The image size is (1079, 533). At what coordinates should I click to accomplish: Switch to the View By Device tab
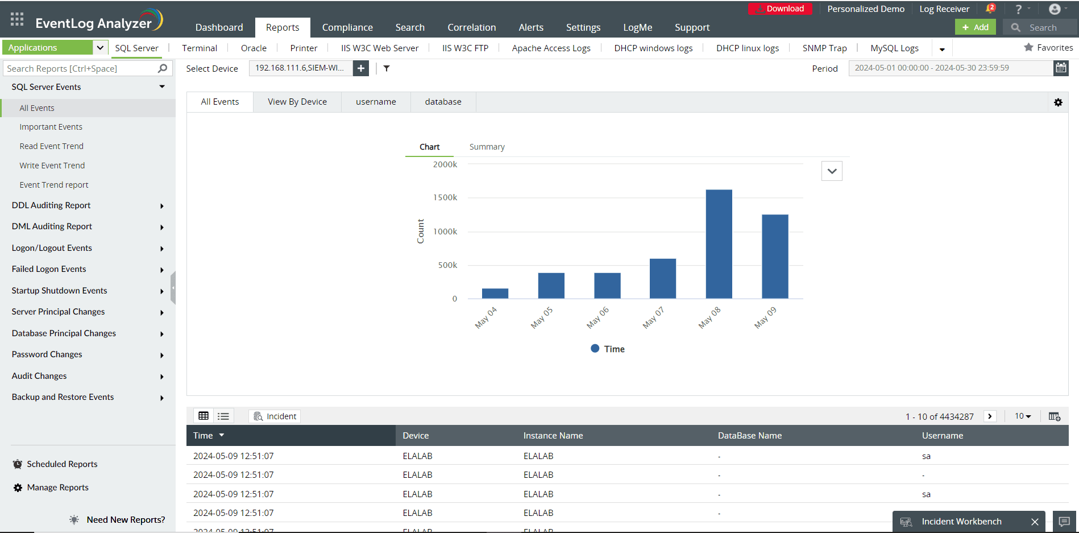point(297,101)
